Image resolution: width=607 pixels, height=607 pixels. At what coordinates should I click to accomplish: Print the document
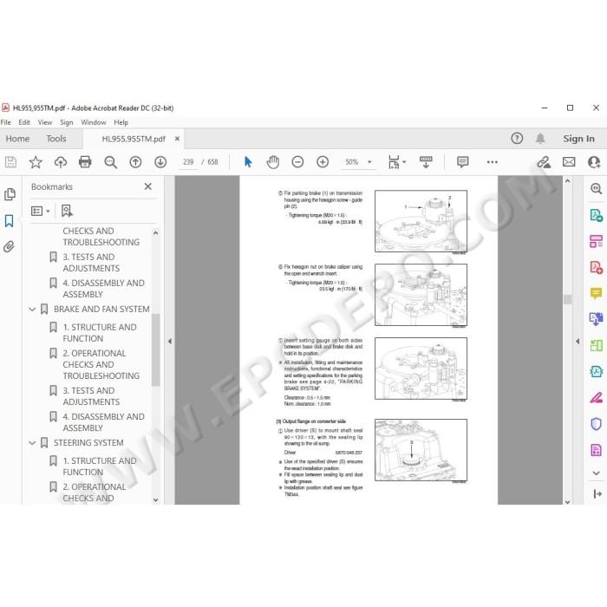coord(85,162)
